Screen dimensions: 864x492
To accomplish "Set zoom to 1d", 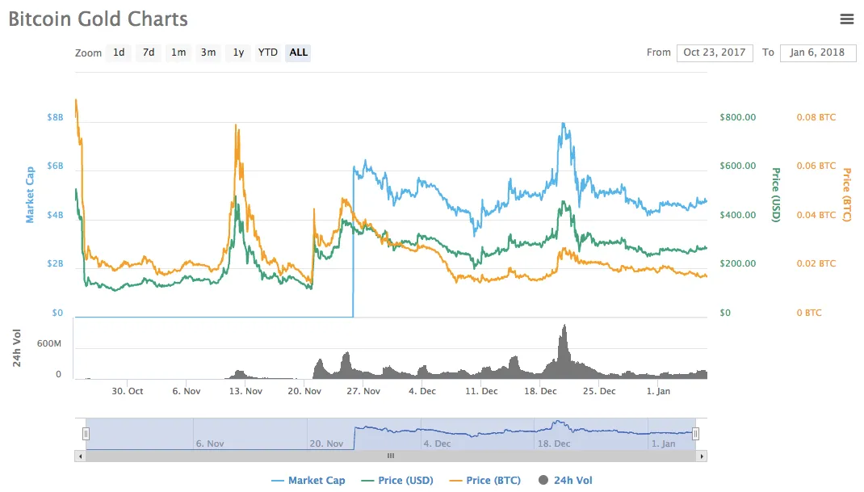I will [x=119, y=53].
